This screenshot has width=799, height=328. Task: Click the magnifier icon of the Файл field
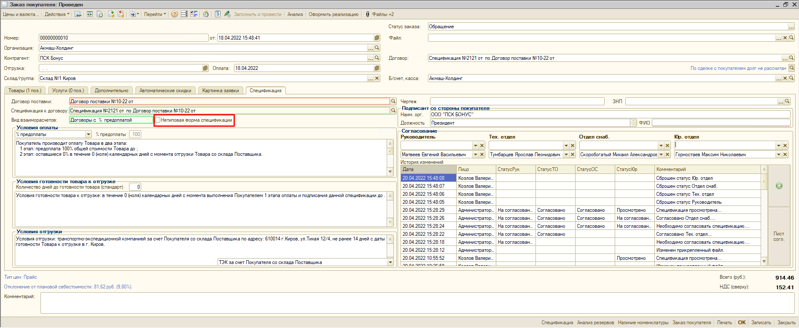[791, 38]
